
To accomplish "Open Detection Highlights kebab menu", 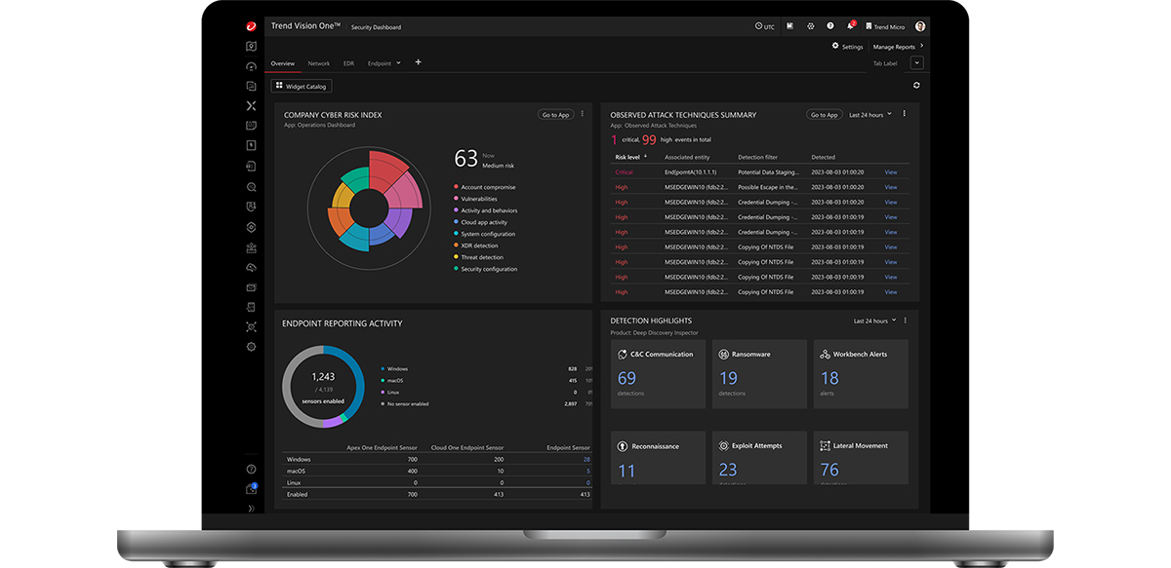I will pos(905,321).
